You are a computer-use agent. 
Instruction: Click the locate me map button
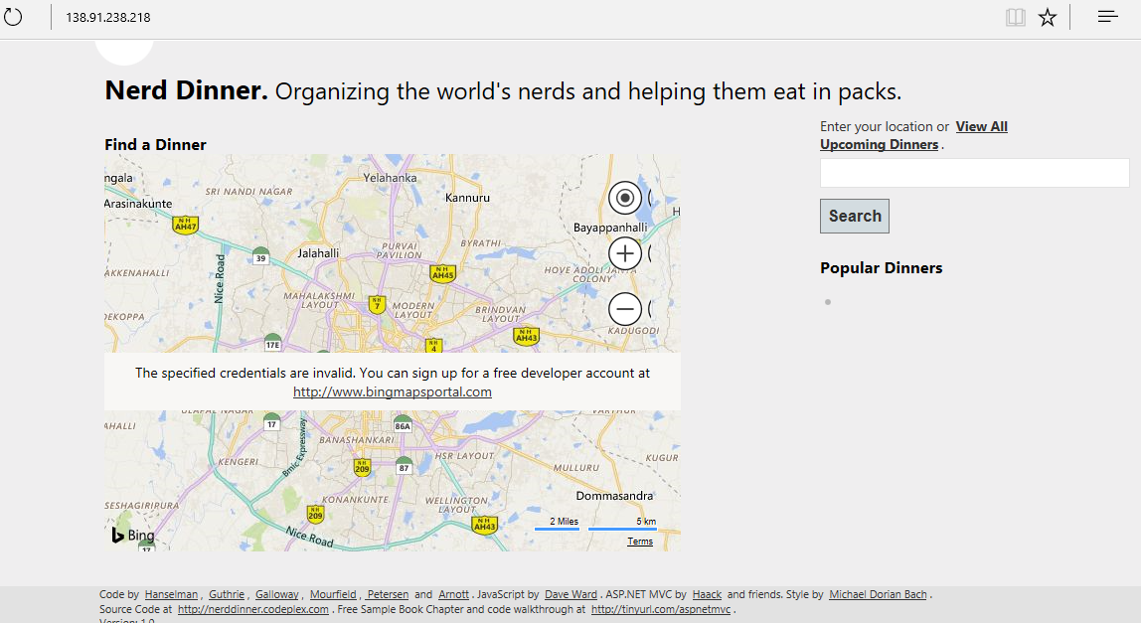click(624, 198)
